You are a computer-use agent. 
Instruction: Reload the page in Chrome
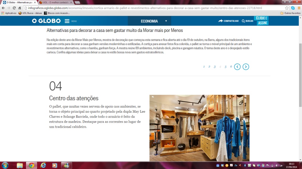point(14,8)
